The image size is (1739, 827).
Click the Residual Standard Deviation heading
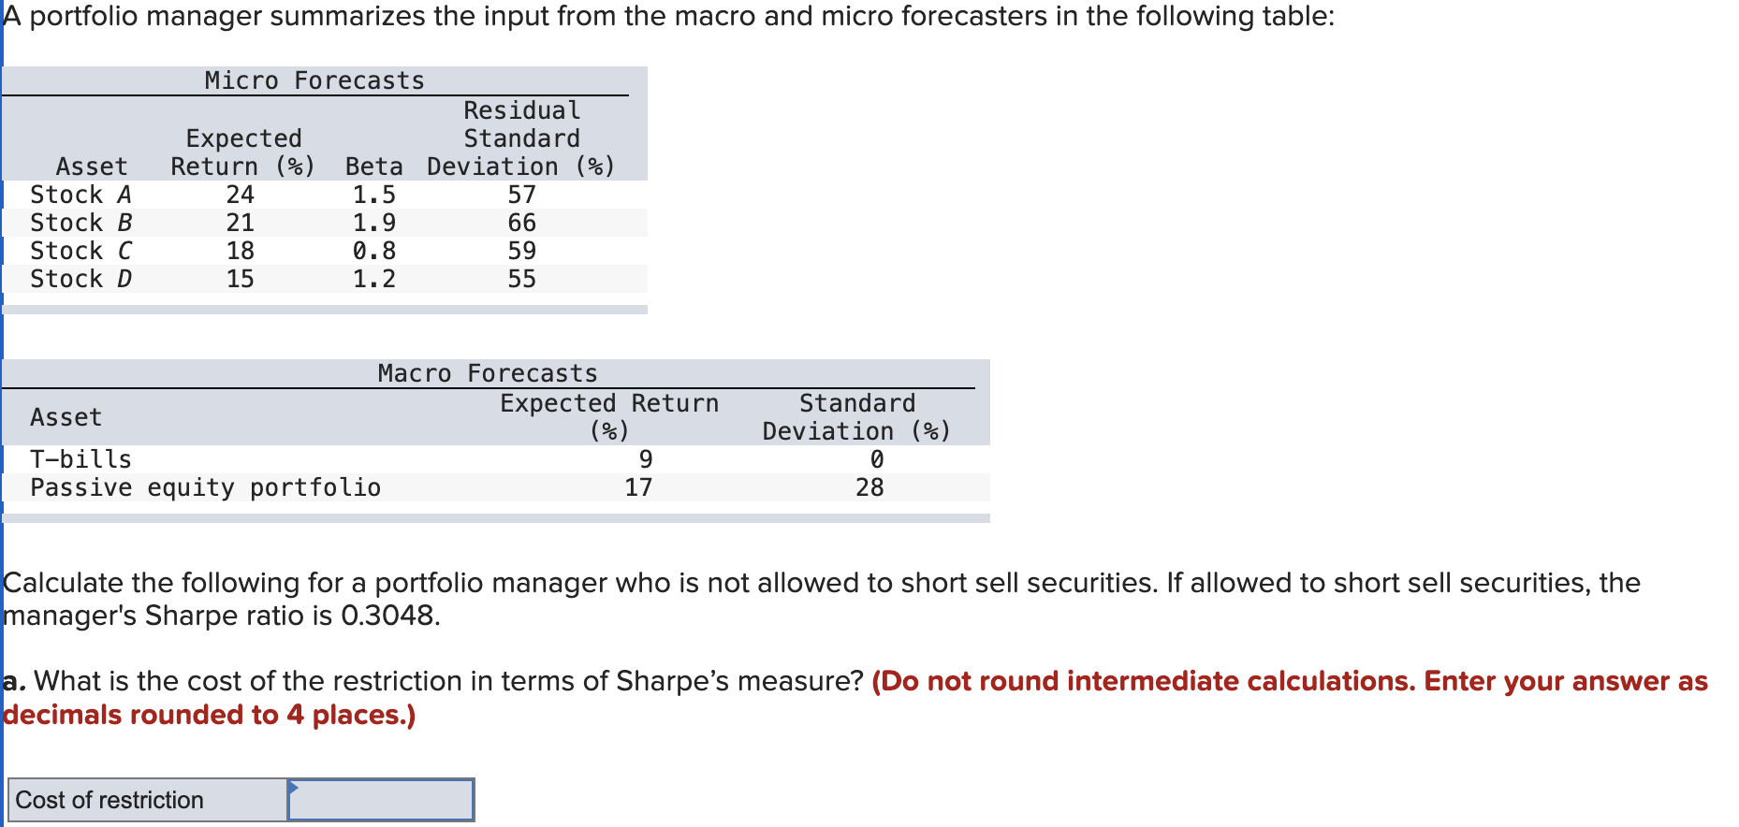coord(520,138)
